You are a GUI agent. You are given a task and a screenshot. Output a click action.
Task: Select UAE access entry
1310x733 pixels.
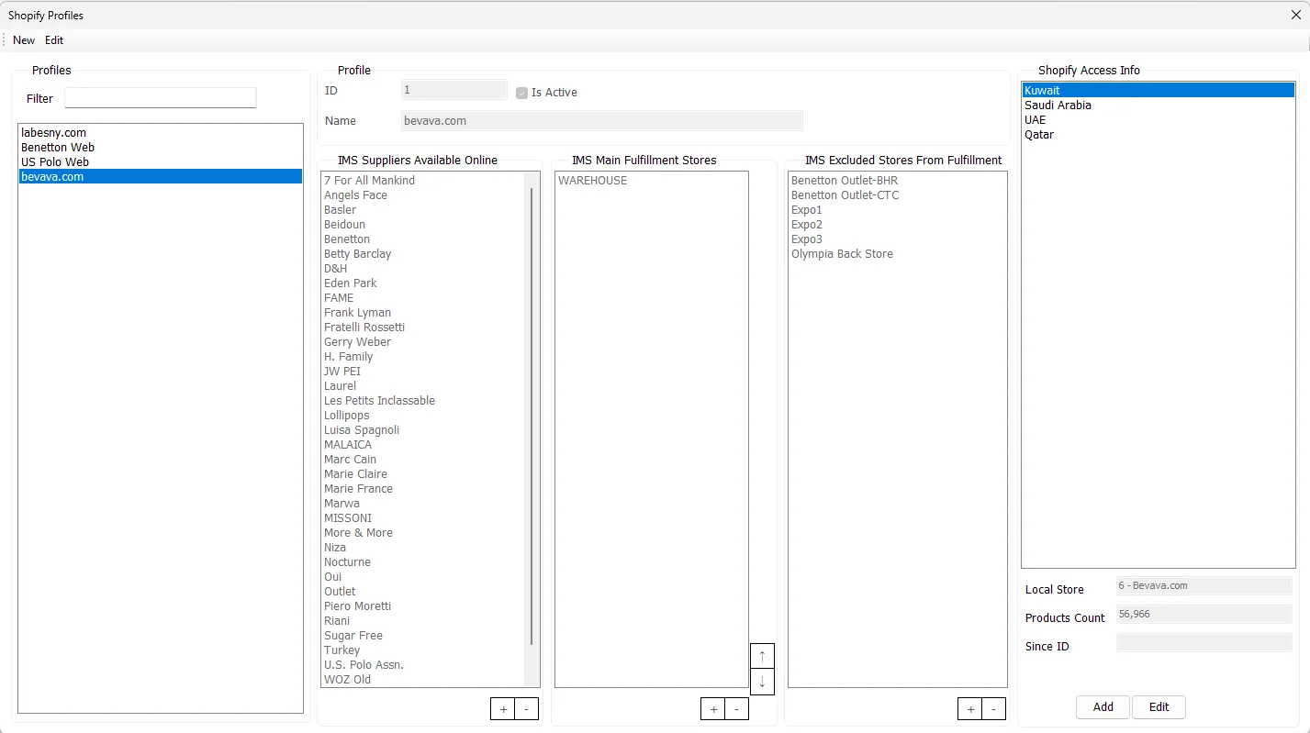1159,120
